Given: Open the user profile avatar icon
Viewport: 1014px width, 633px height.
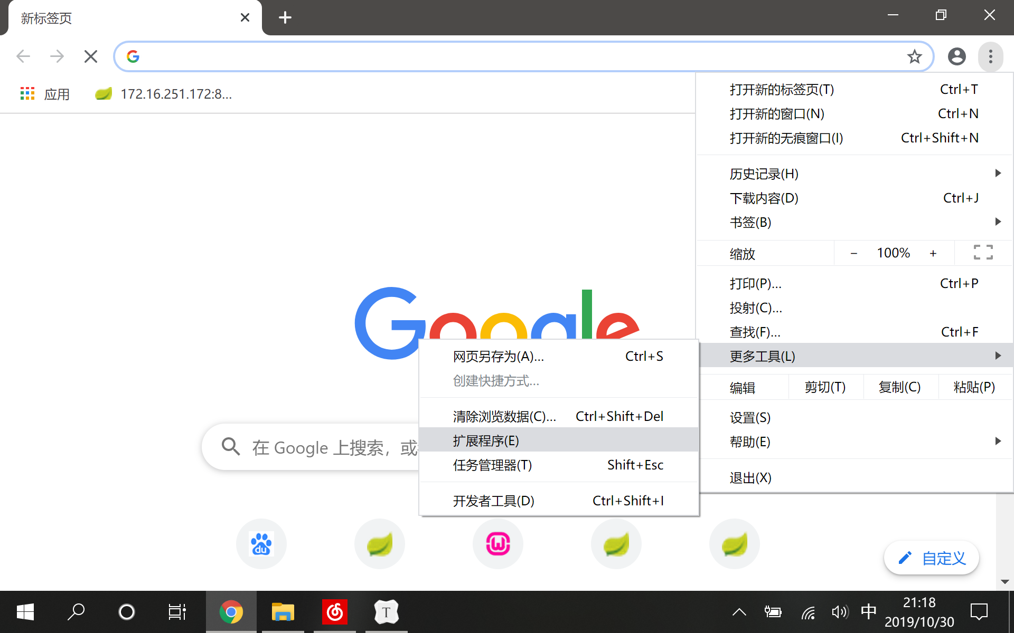Looking at the screenshot, I should pyautogui.click(x=956, y=56).
